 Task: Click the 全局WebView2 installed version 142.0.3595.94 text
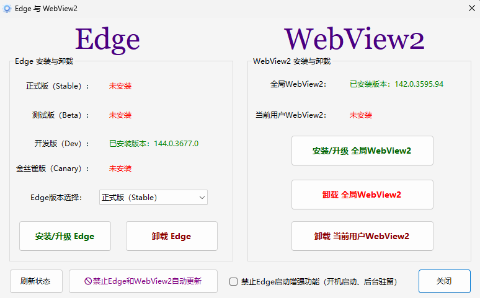[396, 84]
